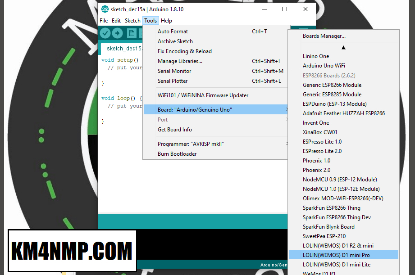Click the New sketch document icon
415x275 pixels.
click(x=132, y=33)
